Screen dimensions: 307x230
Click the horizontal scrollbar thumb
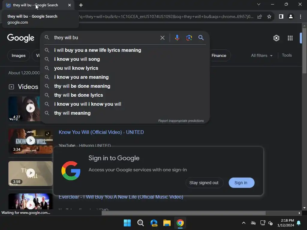pyautogui.click(x=183, y=213)
